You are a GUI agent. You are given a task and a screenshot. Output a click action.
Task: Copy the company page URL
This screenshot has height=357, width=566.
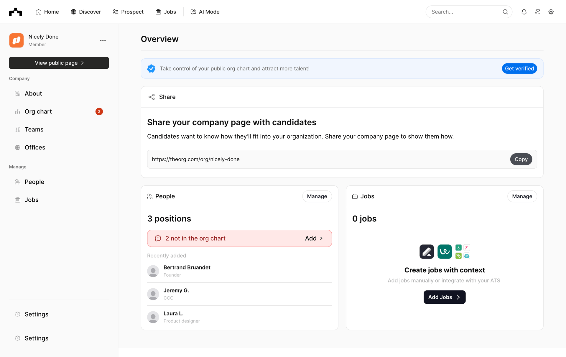click(x=521, y=159)
